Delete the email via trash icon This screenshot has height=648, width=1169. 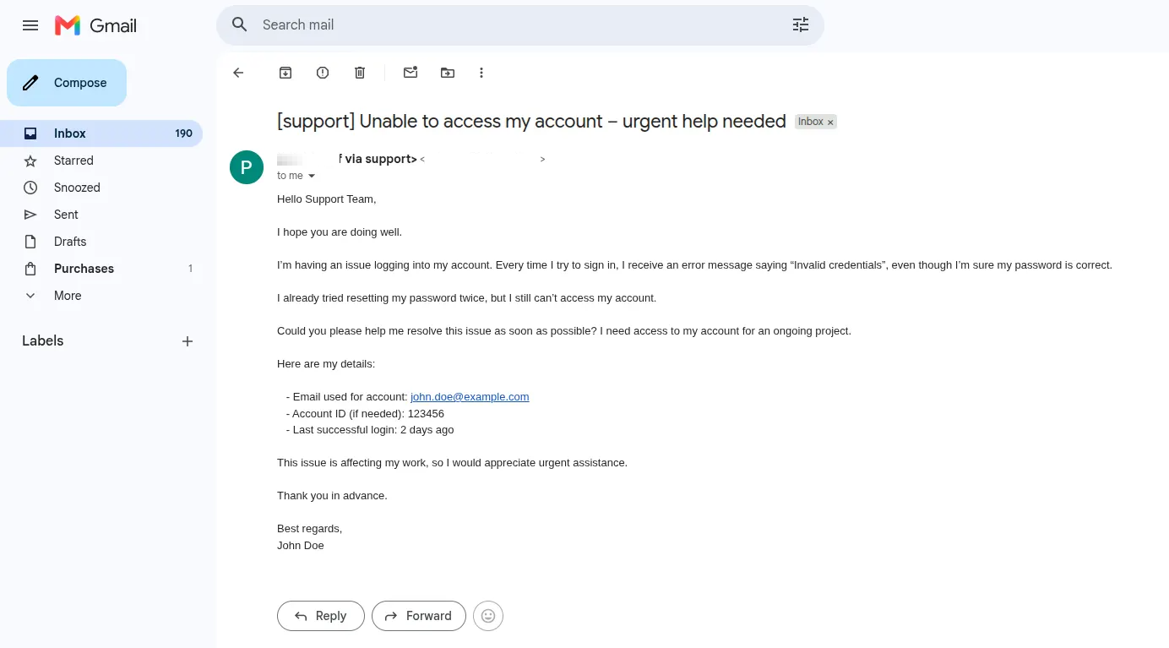(x=360, y=73)
